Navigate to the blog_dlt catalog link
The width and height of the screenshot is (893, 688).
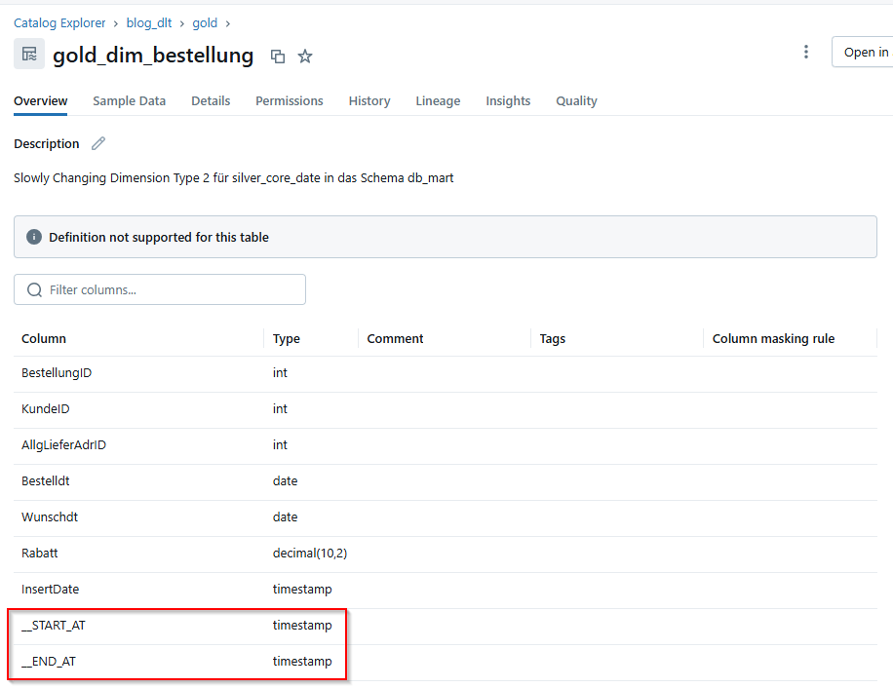148,22
